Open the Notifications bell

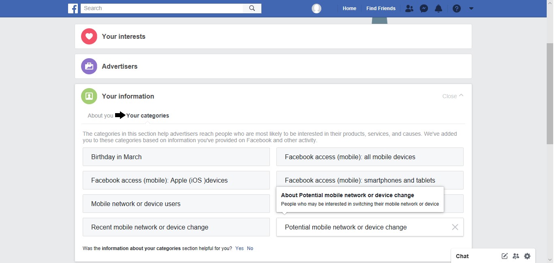pos(438,8)
